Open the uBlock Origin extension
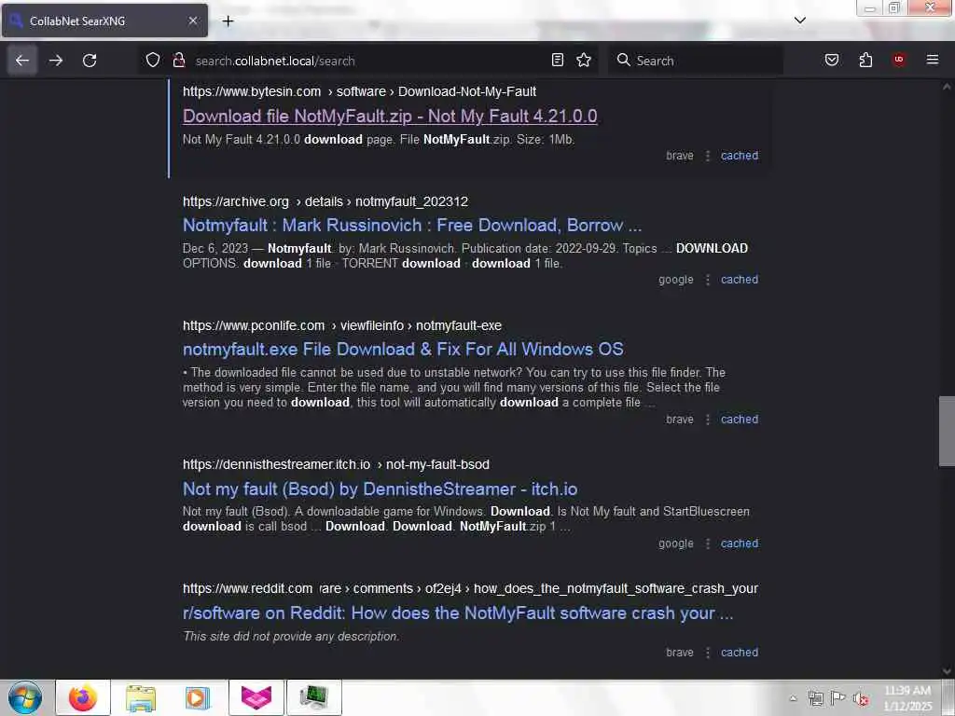 [x=898, y=60]
